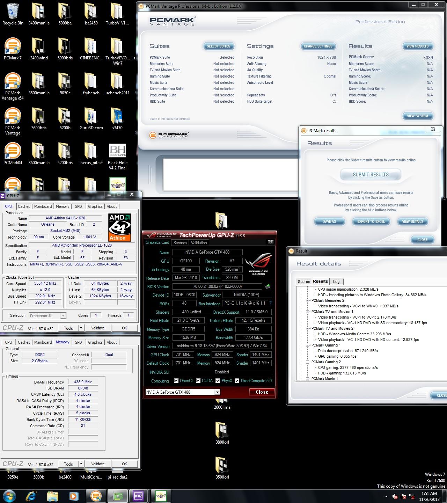This screenshot has width=447, height=503.
Task: Click the muted volume icon in the system tray
Action: pyautogui.click(x=395, y=496)
